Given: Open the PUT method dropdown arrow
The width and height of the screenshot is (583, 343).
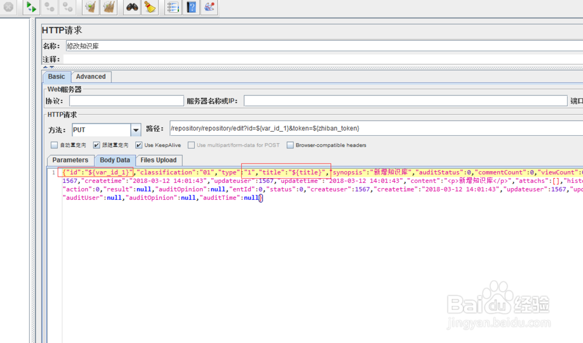Looking at the screenshot, I should click(x=136, y=130).
